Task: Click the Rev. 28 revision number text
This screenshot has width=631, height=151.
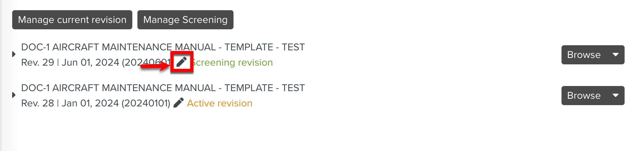Action: [x=37, y=103]
